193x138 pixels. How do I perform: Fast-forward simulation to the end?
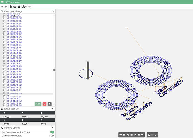point(142,135)
